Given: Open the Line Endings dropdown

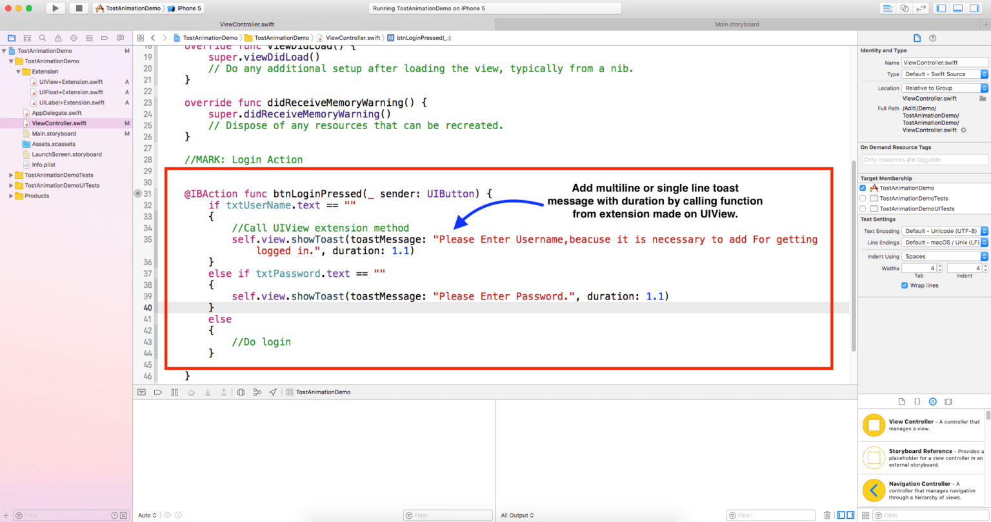Looking at the screenshot, I should (x=945, y=243).
